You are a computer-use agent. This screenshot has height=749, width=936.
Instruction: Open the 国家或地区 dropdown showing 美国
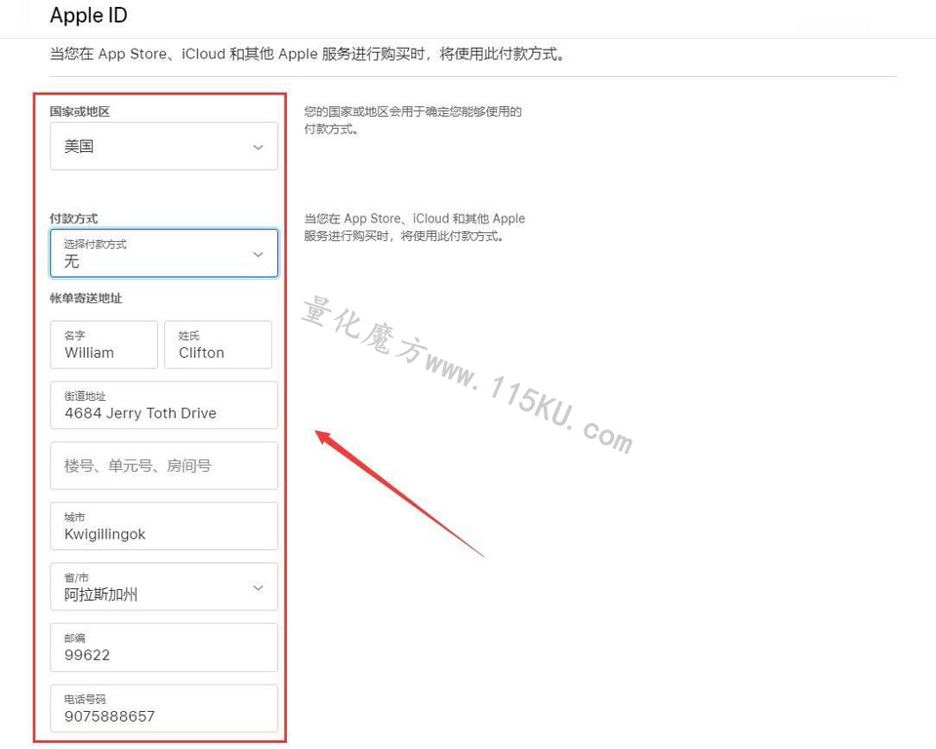click(164, 146)
